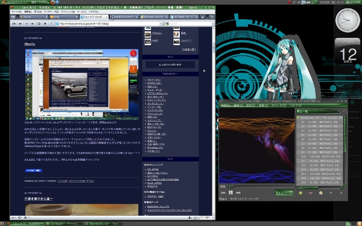Open help icon in top panel

point(57,2)
